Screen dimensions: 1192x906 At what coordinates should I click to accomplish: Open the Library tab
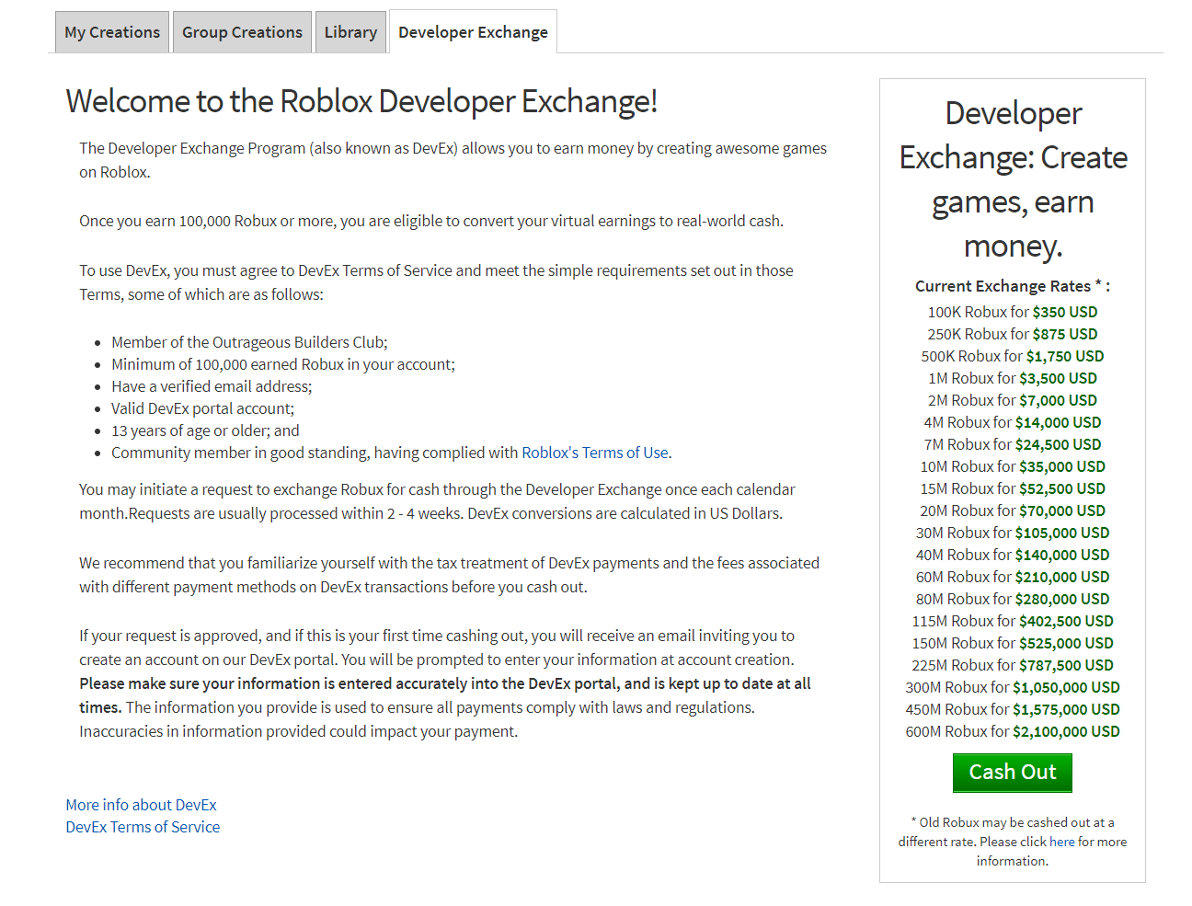350,32
